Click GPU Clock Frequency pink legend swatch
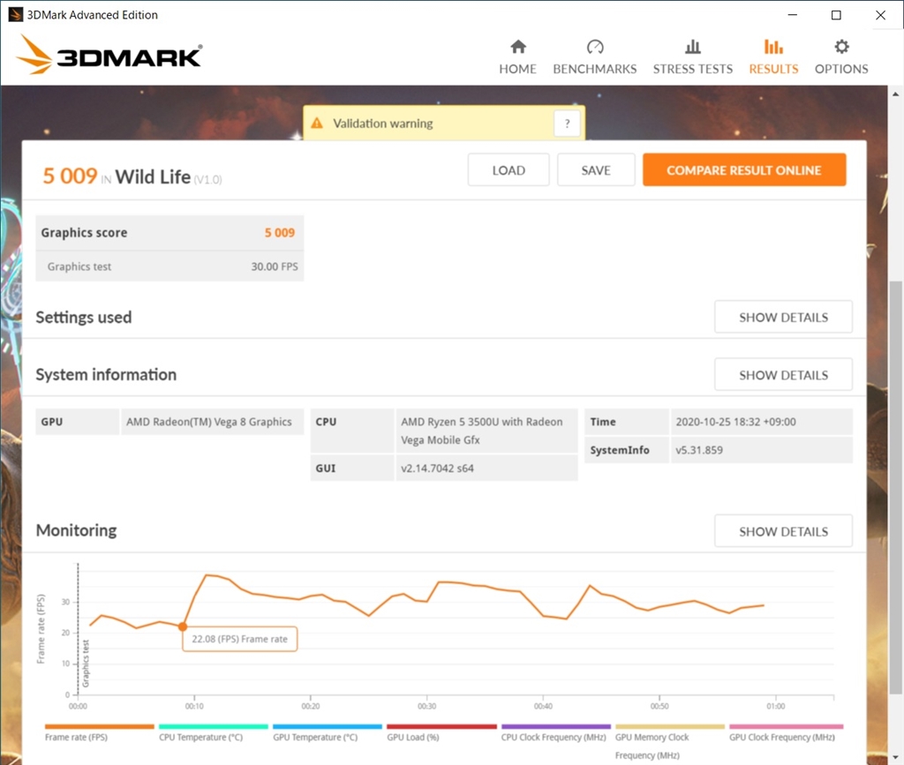This screenshot has height=765, width=904. (x=786, y=726)
